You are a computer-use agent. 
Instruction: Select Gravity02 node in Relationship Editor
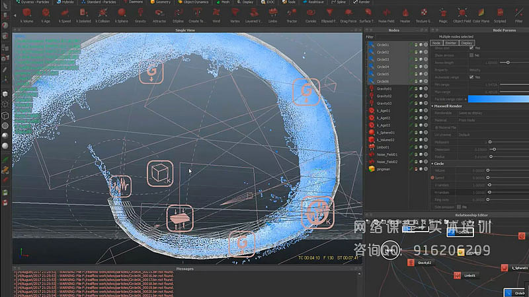pyautogui.click(x=421, y=263)
